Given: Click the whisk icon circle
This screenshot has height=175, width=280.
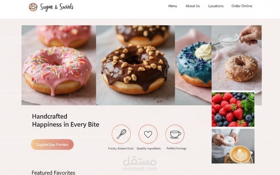Looking at the screenshot, I should [x=121, y=134].
